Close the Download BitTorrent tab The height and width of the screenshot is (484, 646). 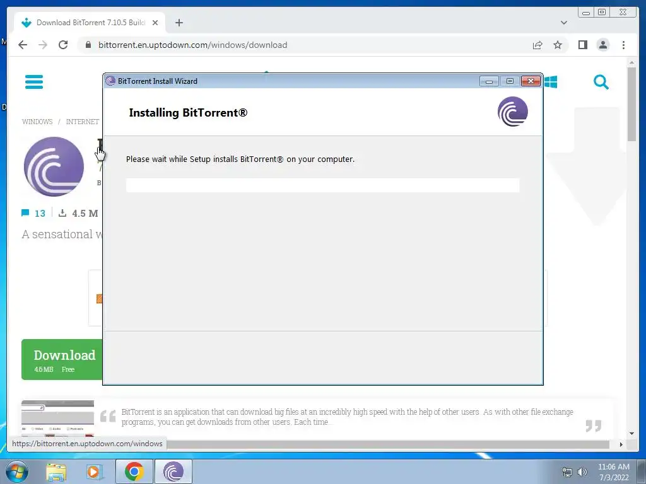pyautogui.click(x=155, y=23)
